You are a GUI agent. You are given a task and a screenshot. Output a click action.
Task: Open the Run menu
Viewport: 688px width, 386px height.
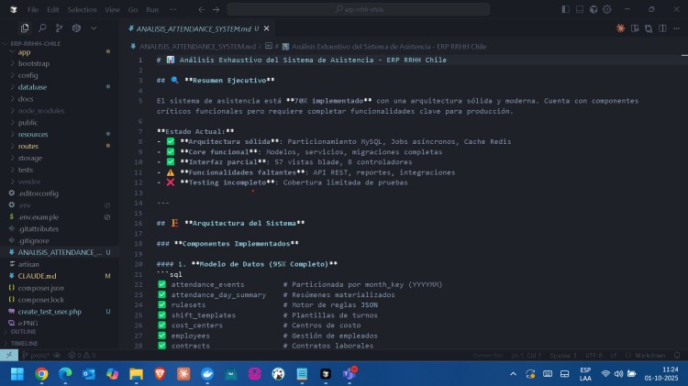click(152, 9)
